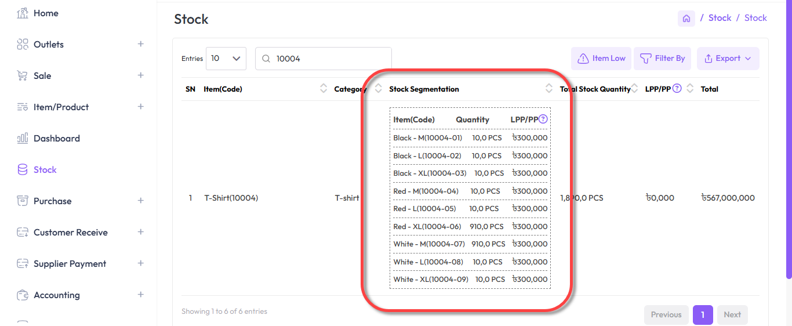The image size is (792, 326).
Task: Open the Entries count dropdown
Action: point(226,59)
